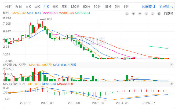The height and width of the screenshot is (109, 182).
Task: Click the 9.563 price axis label
Action: tap(7, 18)
